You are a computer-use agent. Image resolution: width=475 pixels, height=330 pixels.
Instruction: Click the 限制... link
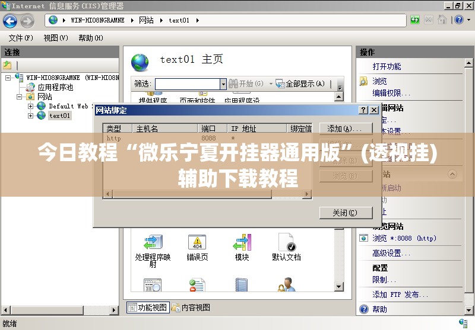(384, 280)
